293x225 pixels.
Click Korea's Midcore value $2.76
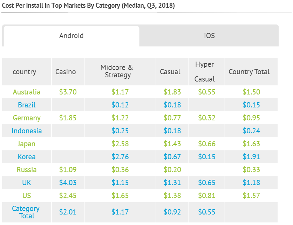tap(120, 157)
